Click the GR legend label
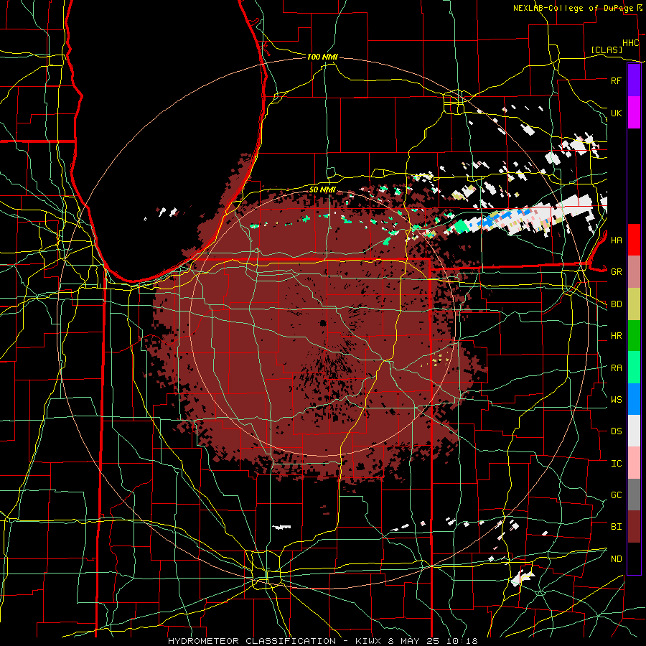Screen dimensions: 646x646 point(616,272)
